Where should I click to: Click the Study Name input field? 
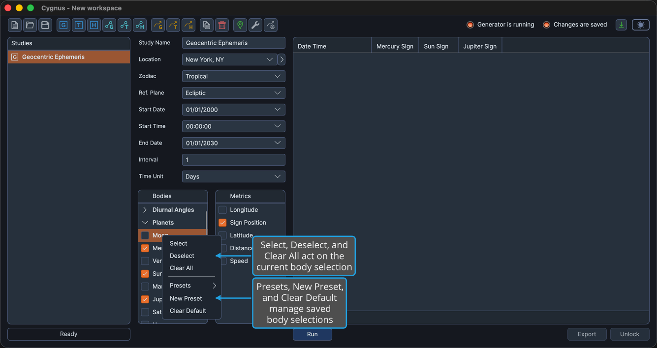(x=233, y=43)
